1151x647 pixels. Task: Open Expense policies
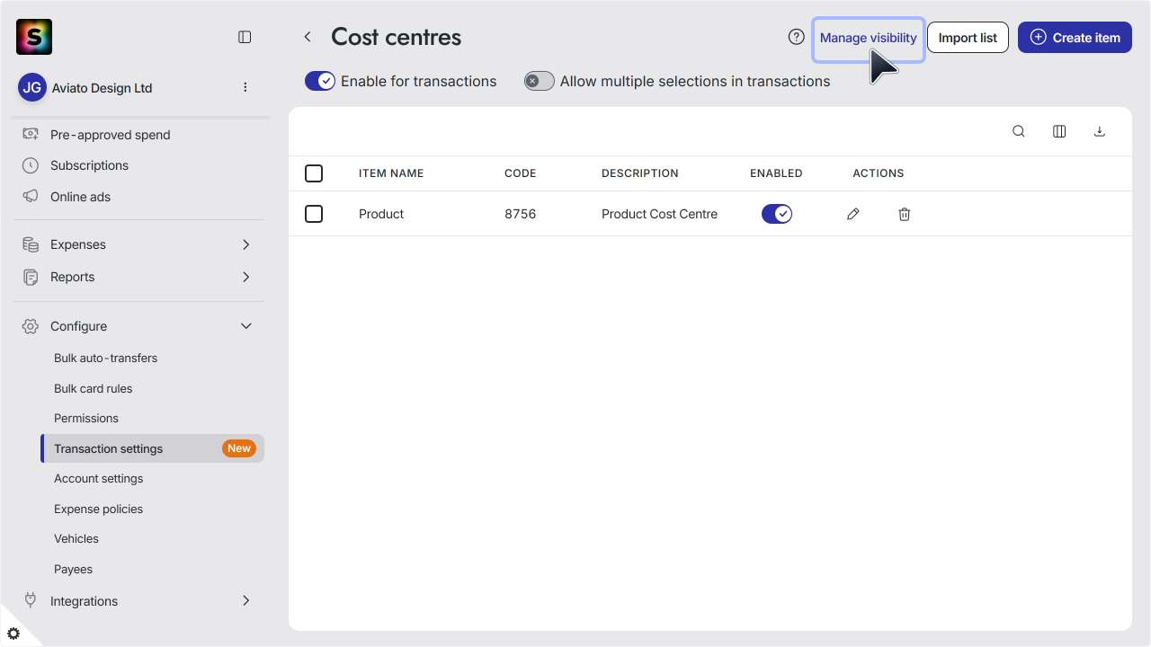(x=98, y=509)
